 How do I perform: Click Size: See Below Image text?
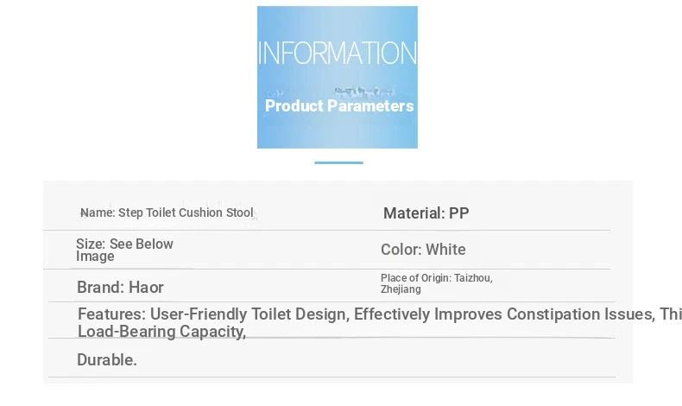coord(124,250)
